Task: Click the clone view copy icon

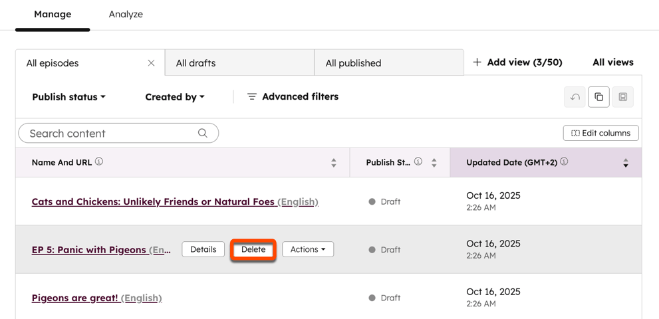Action: point(598,97)
